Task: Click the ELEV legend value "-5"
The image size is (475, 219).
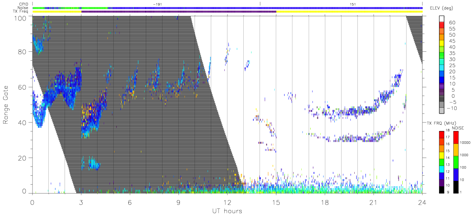Action: 452,102
